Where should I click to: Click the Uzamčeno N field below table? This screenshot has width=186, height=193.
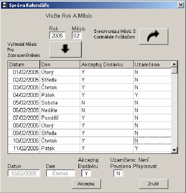point(118,173)
